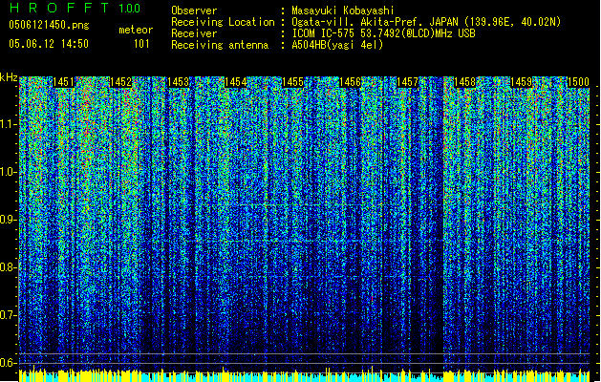Viewport: 601px width, 382px height.
Task: Click the 1456 time marker
Action: [x=350, y=82]
